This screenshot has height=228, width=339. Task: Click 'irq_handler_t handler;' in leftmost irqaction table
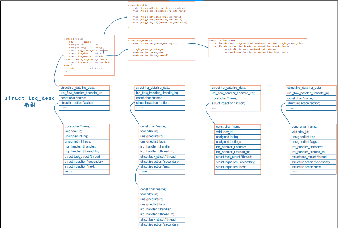pyautogui.click(x=86, y=146)
